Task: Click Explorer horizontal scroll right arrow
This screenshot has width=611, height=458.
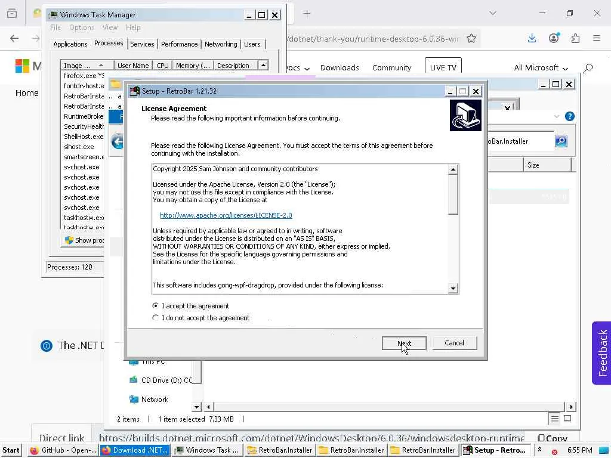Action: 571,407
